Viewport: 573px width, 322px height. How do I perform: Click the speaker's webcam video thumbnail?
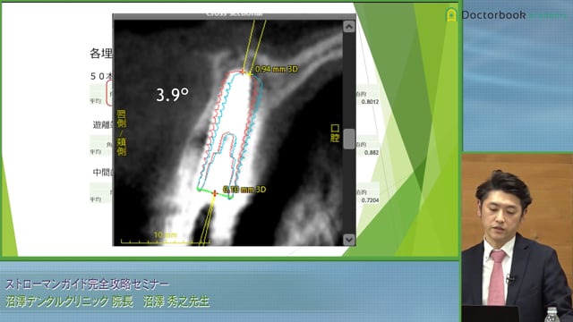pos(517,237)
